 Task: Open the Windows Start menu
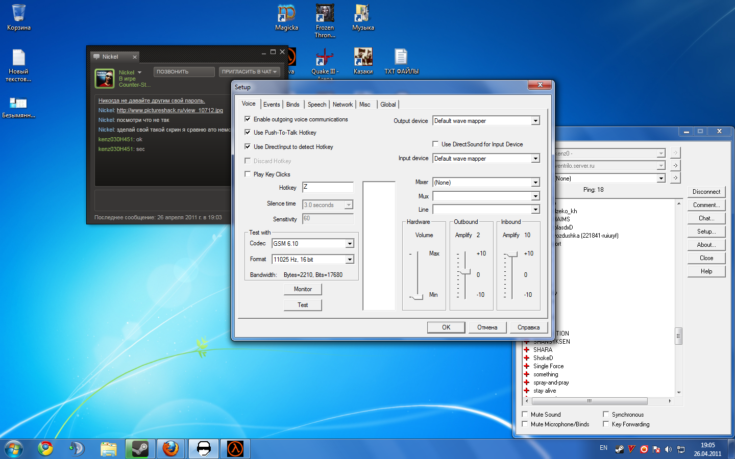click(14, 449)
